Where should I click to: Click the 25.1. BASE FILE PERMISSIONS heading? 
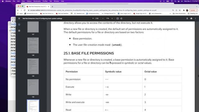pyautogui.click(x=89, y=53)
